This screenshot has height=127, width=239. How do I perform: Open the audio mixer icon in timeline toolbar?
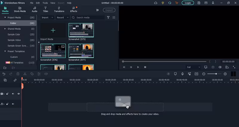(189, 74)
